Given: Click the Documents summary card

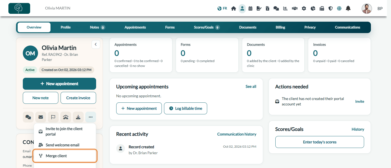Looking at the screenshot, I should click(273, 55).
